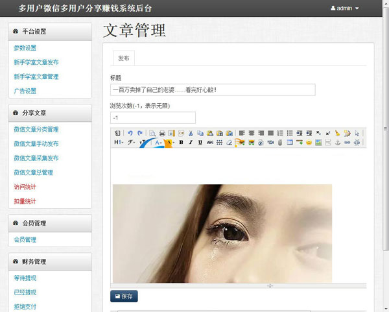Screen dimensions: 389x312
Task: Open the editor preview icon
Action: pyautogui.click(x=152, y=133)
